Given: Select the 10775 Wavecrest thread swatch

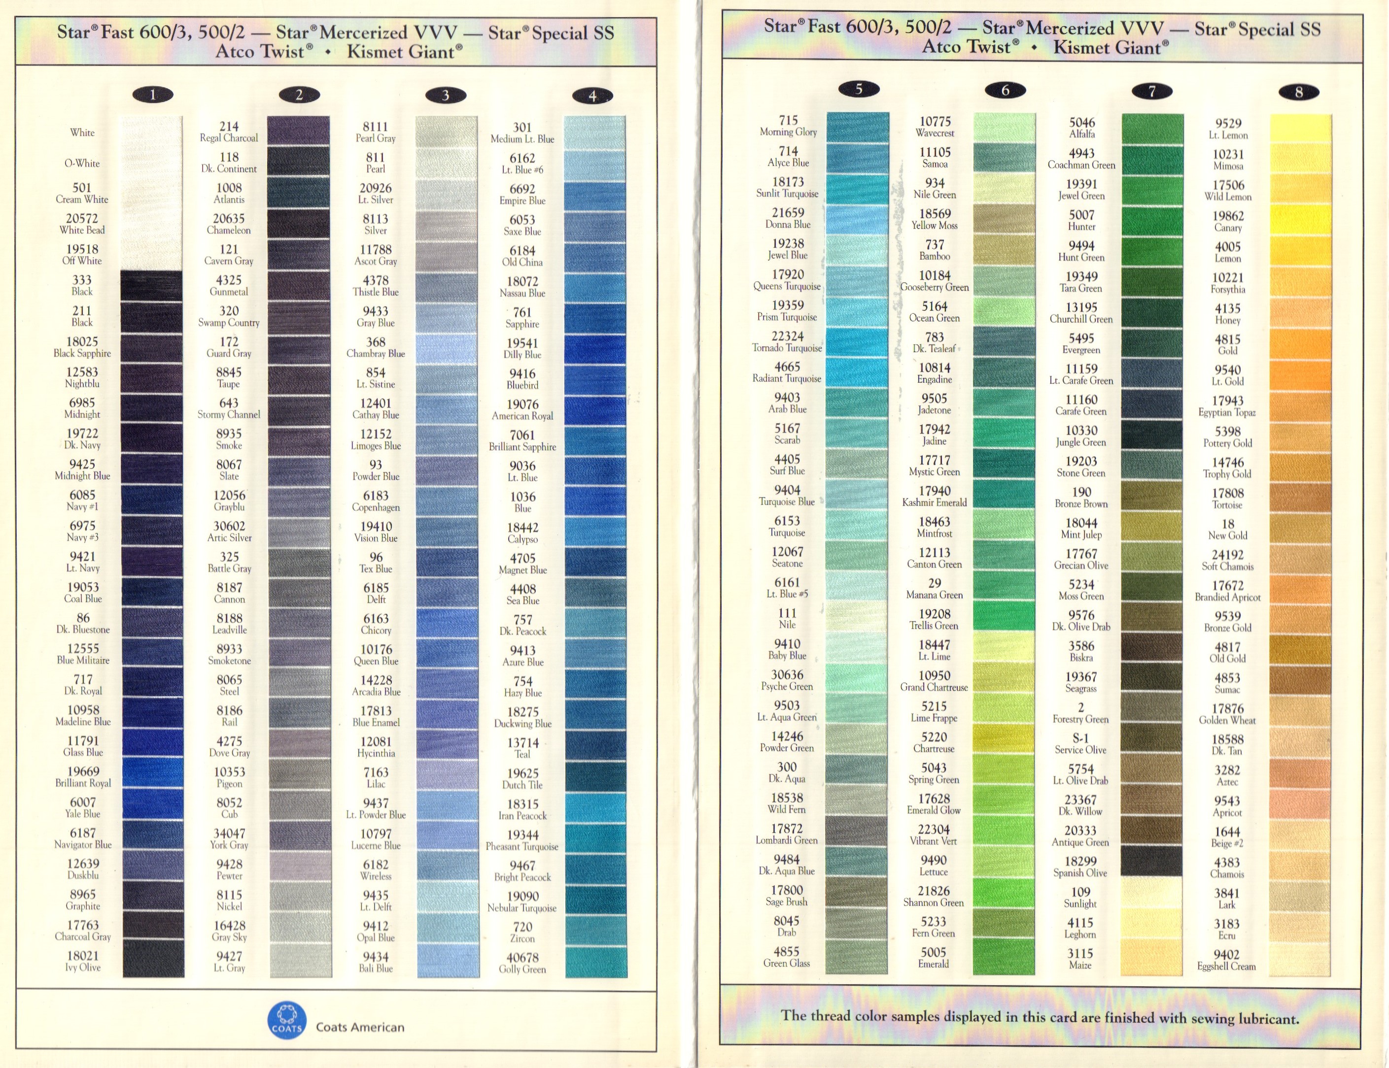Looking at the screenshot, I should coord(1005,128).
